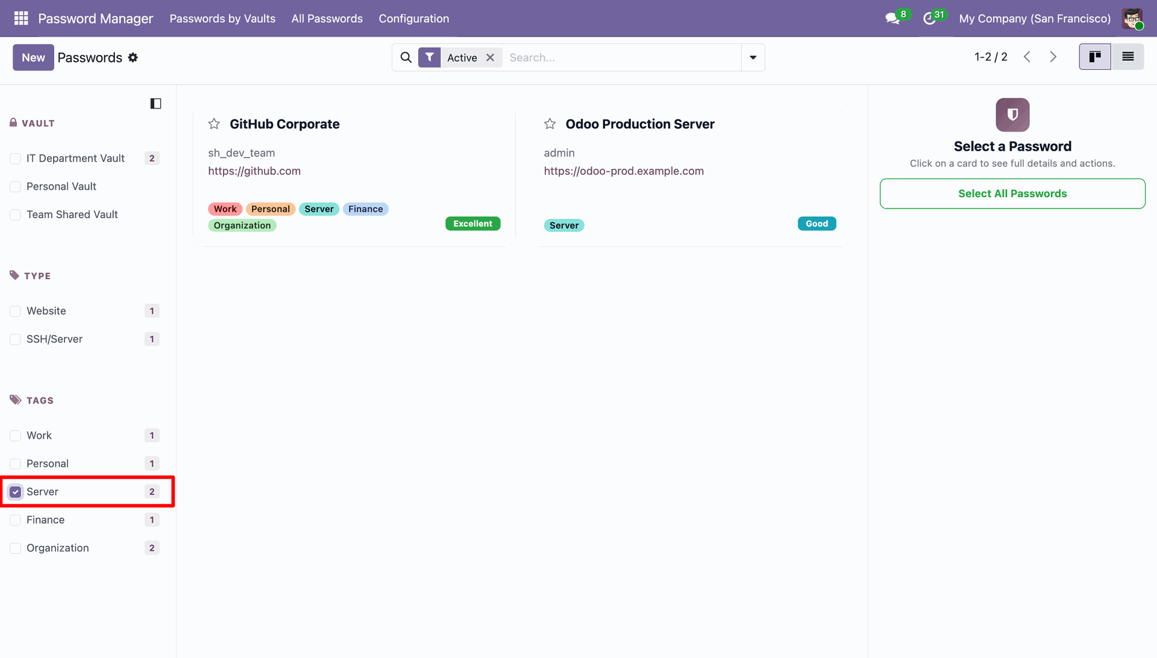The height and width of the screenshot is (658, 1157).
Task: Enable the Website type filter
Action: coord(16,311)
